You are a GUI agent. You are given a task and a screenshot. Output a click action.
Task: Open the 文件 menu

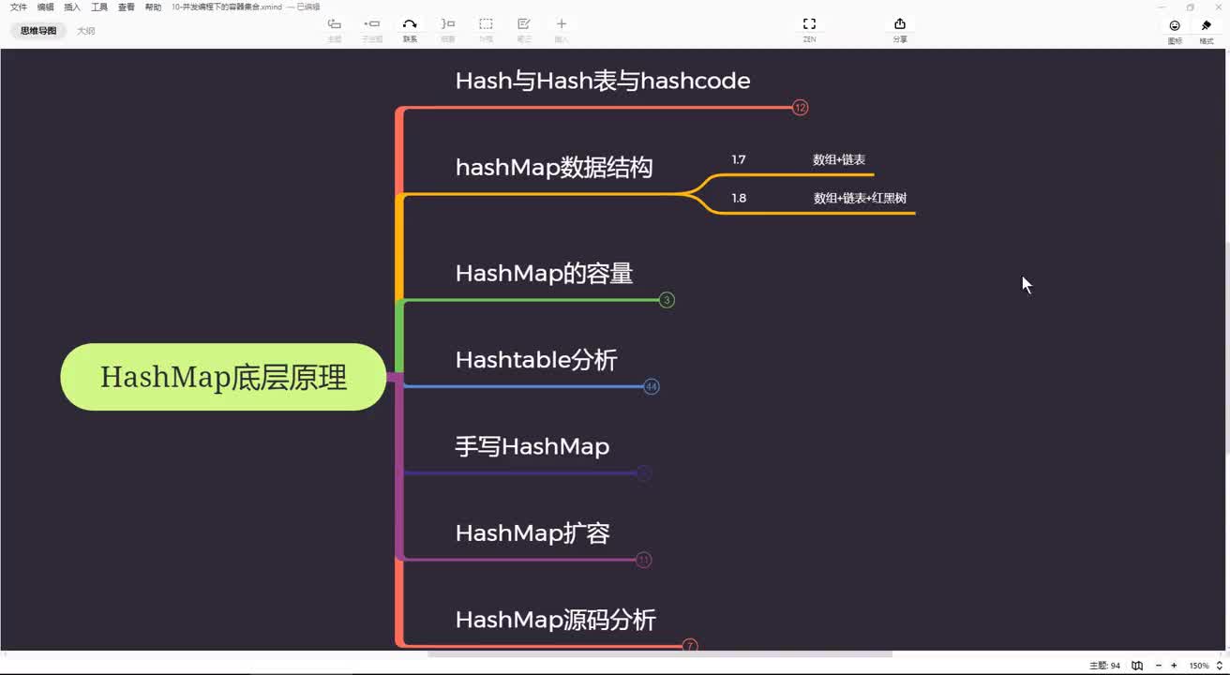18,7
